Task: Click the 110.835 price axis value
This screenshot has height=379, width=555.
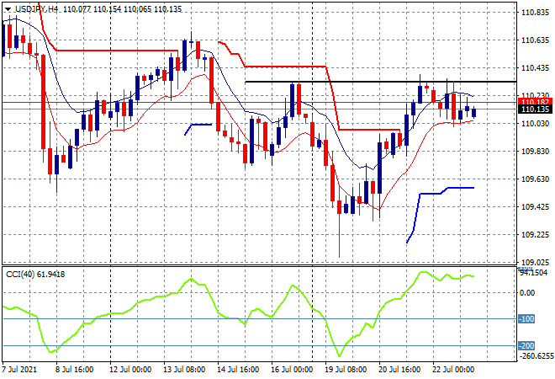Action: point(535,13)
